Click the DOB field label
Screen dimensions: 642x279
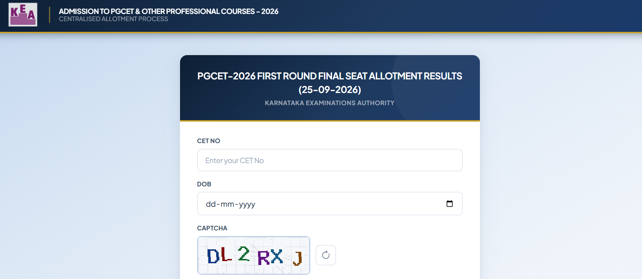click(x=204, y=184)
